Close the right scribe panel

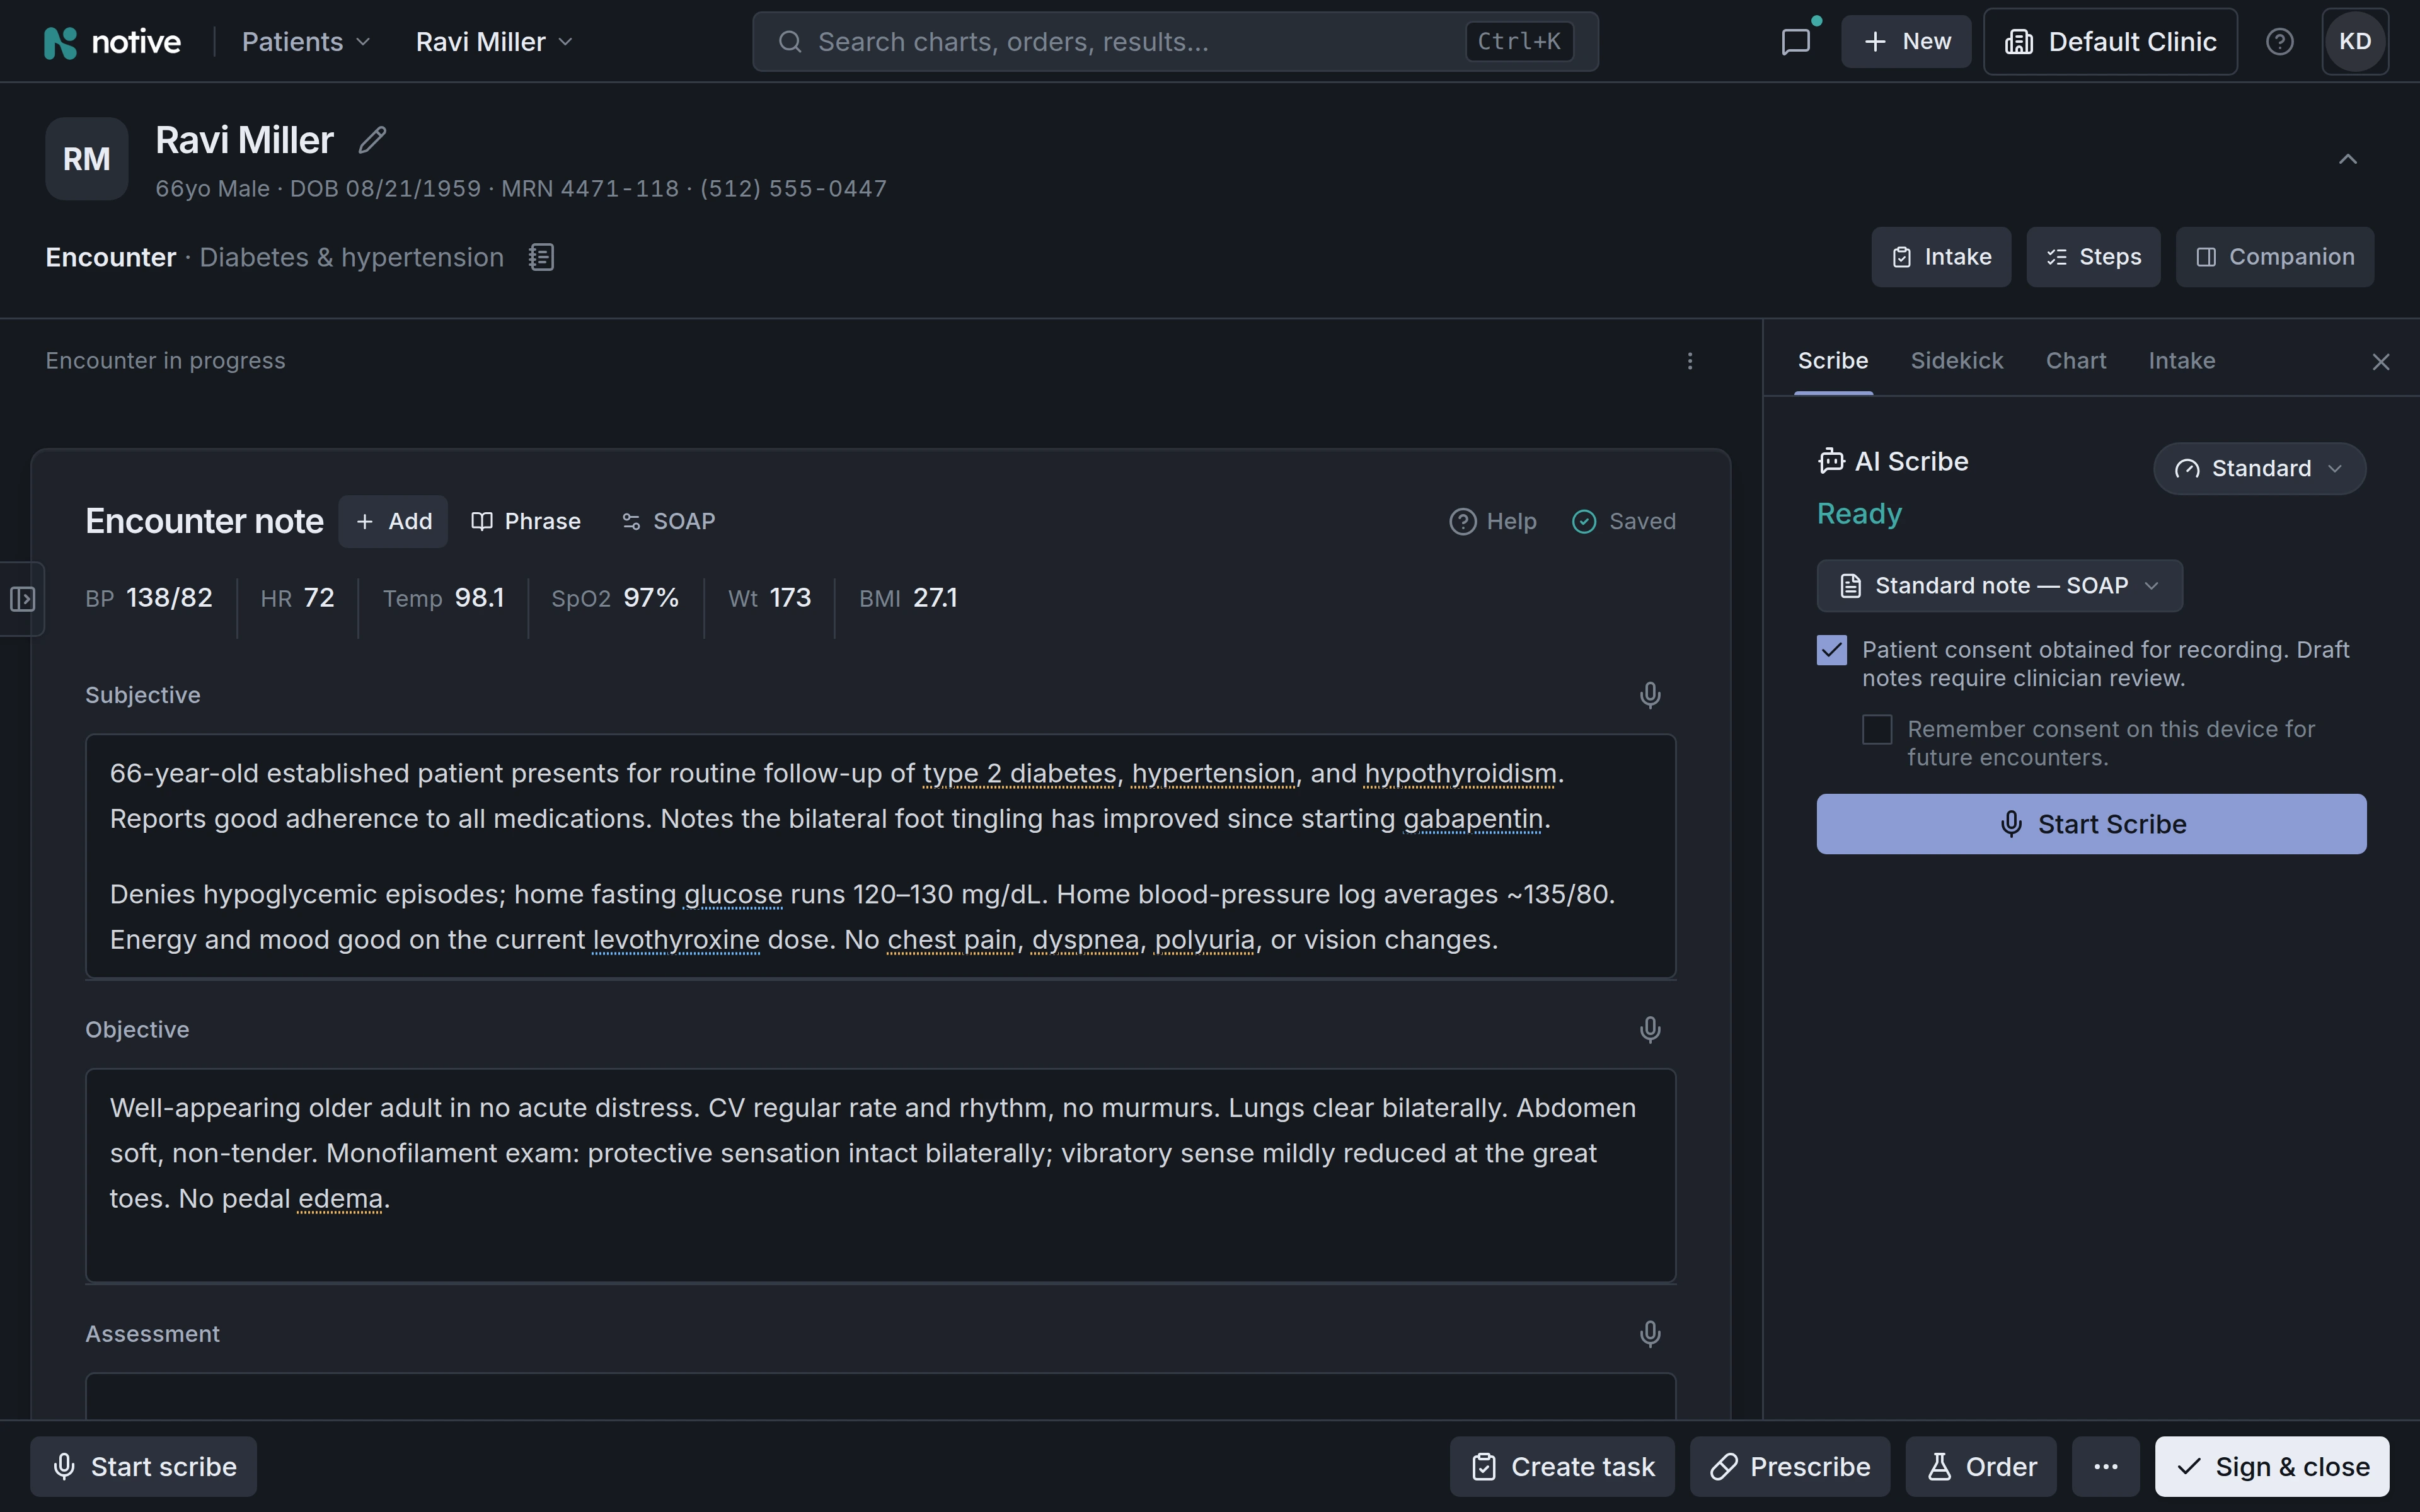pos(2380,362)
